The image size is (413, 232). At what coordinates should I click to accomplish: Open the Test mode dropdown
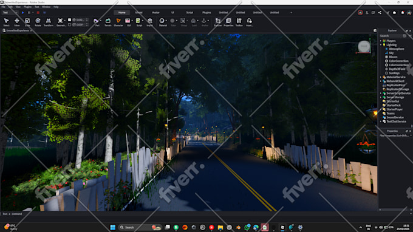10,12
